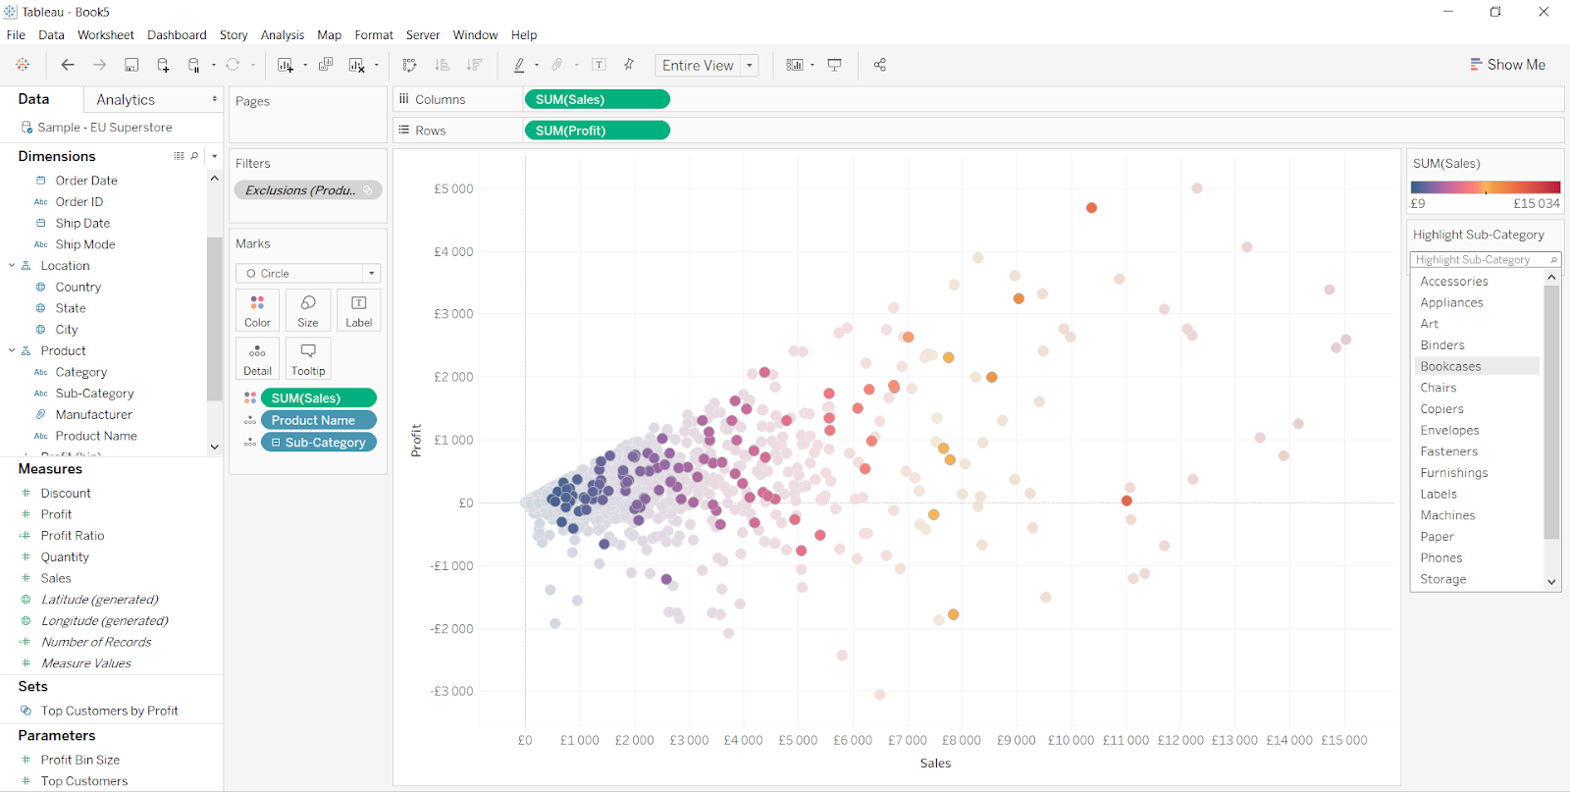Open the Color card in Marks
This screenshot has height=792, width=1570.
(x=257, y=310)
